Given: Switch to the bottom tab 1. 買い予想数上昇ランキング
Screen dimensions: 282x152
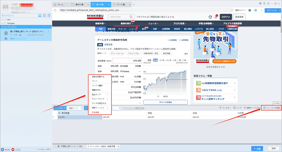Looking at the screenshot, I should pyautogui.click(x=69, y=146).
